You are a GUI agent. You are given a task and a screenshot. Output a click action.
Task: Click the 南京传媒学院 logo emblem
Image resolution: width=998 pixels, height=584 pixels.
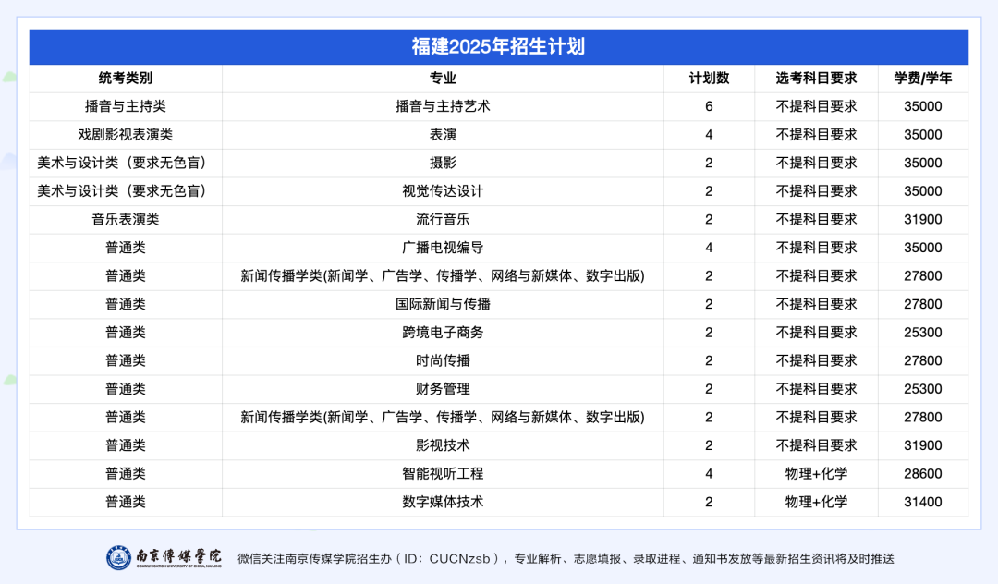[x=118, y=558]
